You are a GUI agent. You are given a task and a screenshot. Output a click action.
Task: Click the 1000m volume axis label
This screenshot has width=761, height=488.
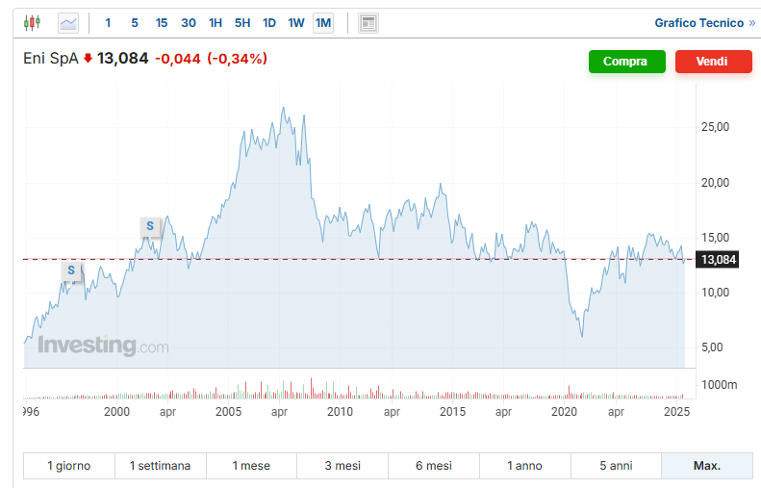(x=720, y=385)
